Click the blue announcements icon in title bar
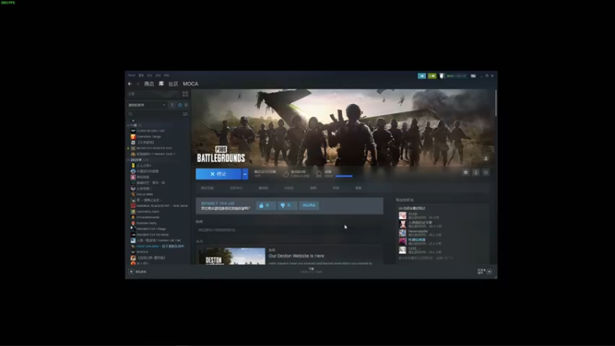This screenshot has height=346, width=615. 421,75
